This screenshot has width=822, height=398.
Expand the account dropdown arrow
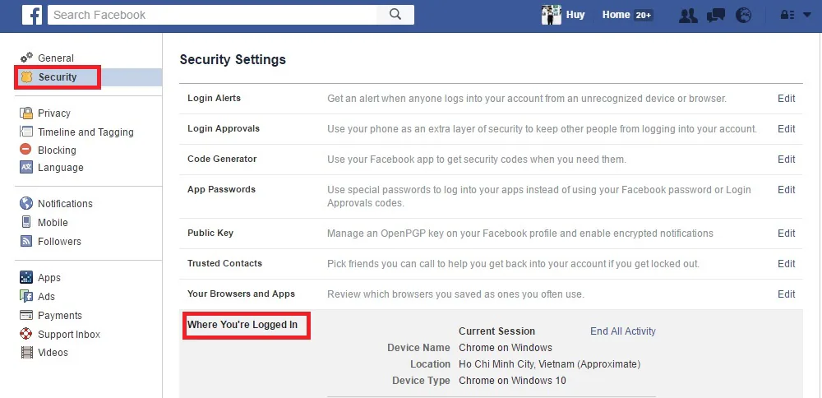click(807, 15)
